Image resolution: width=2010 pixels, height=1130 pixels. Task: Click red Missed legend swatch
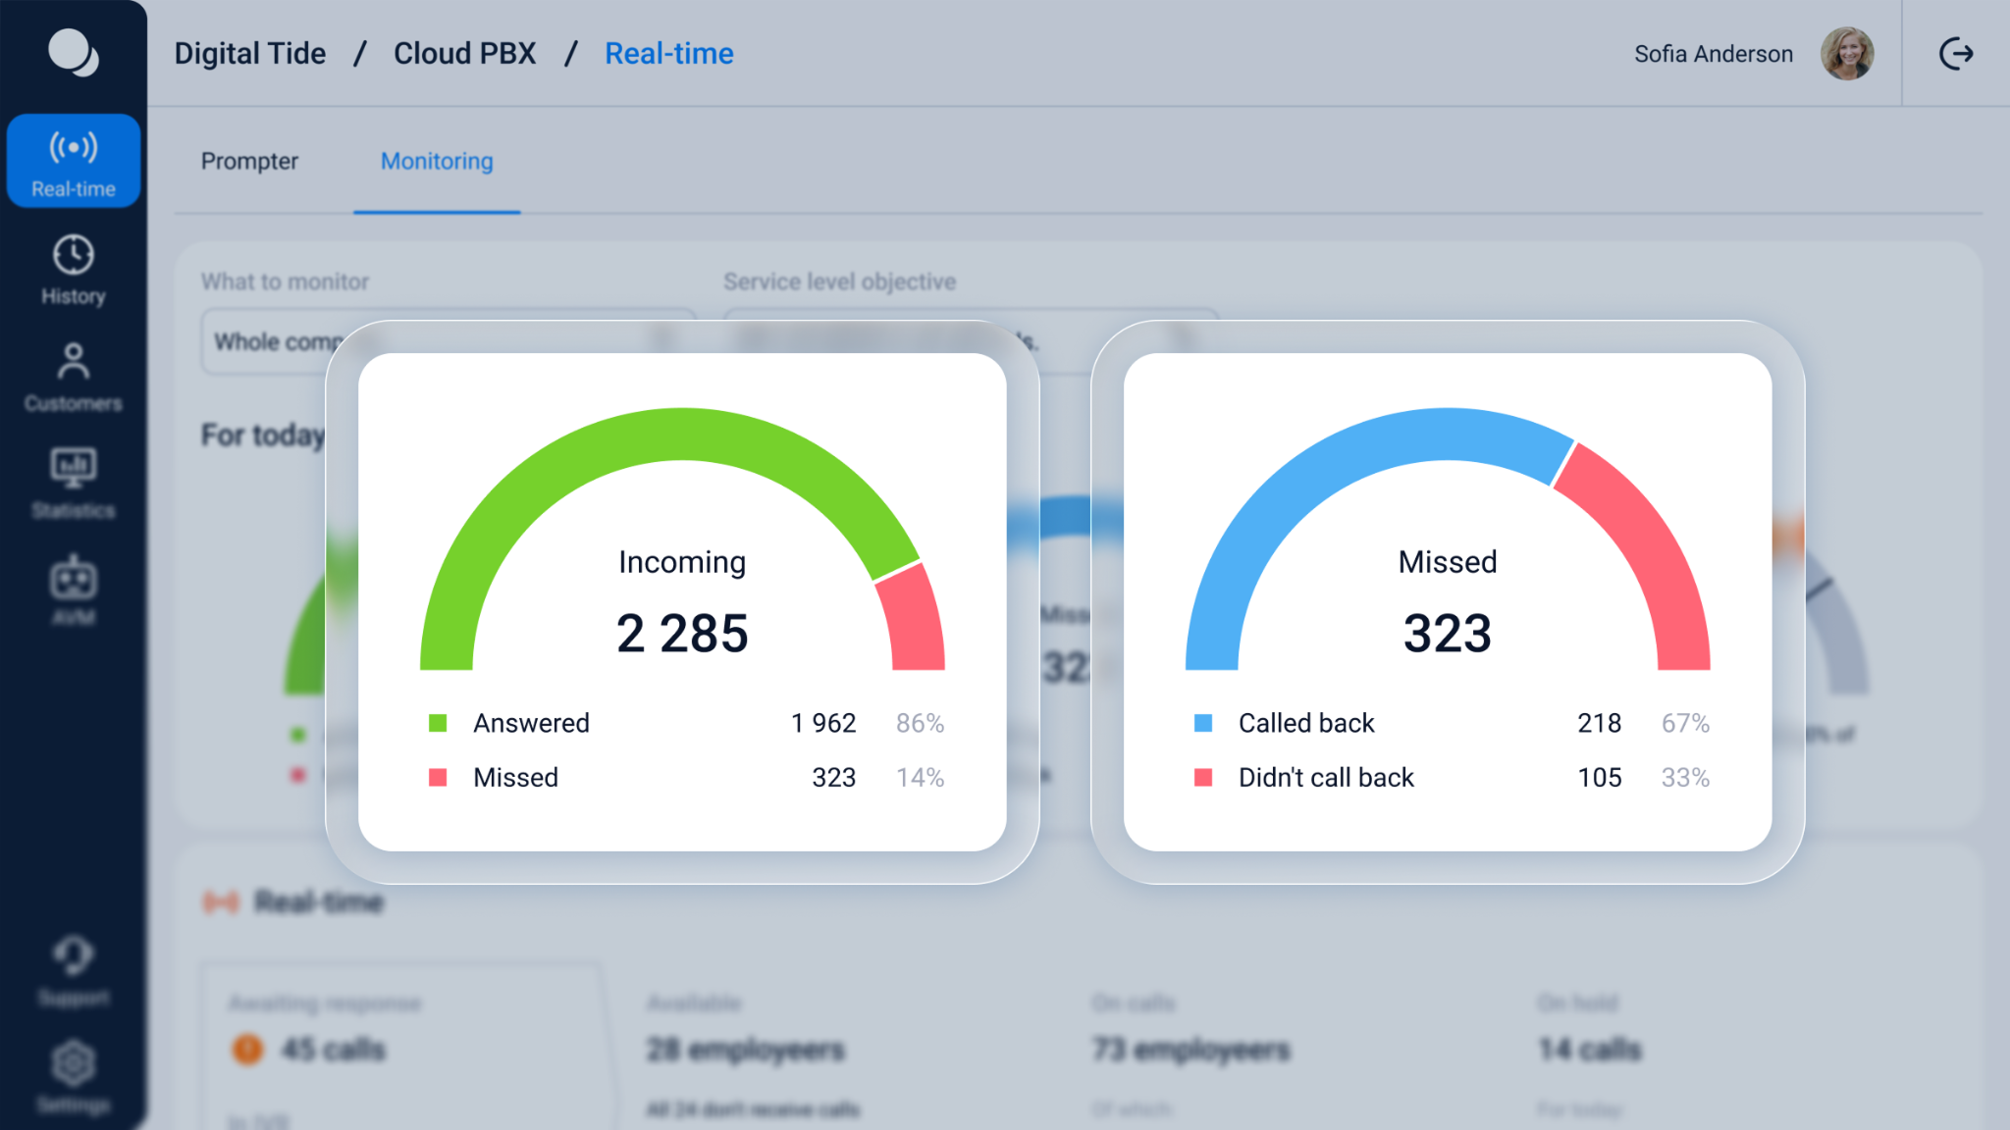click(x=438, y=778)
